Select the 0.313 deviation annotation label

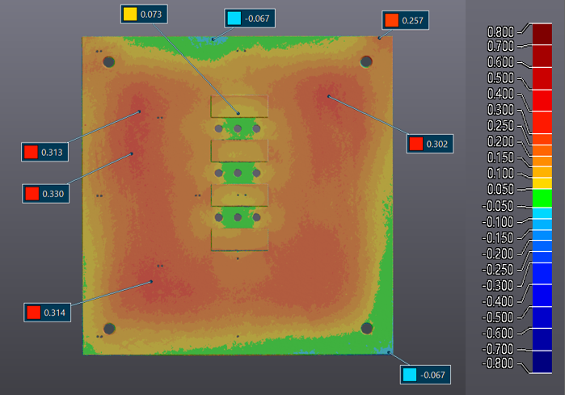[44, 153]
